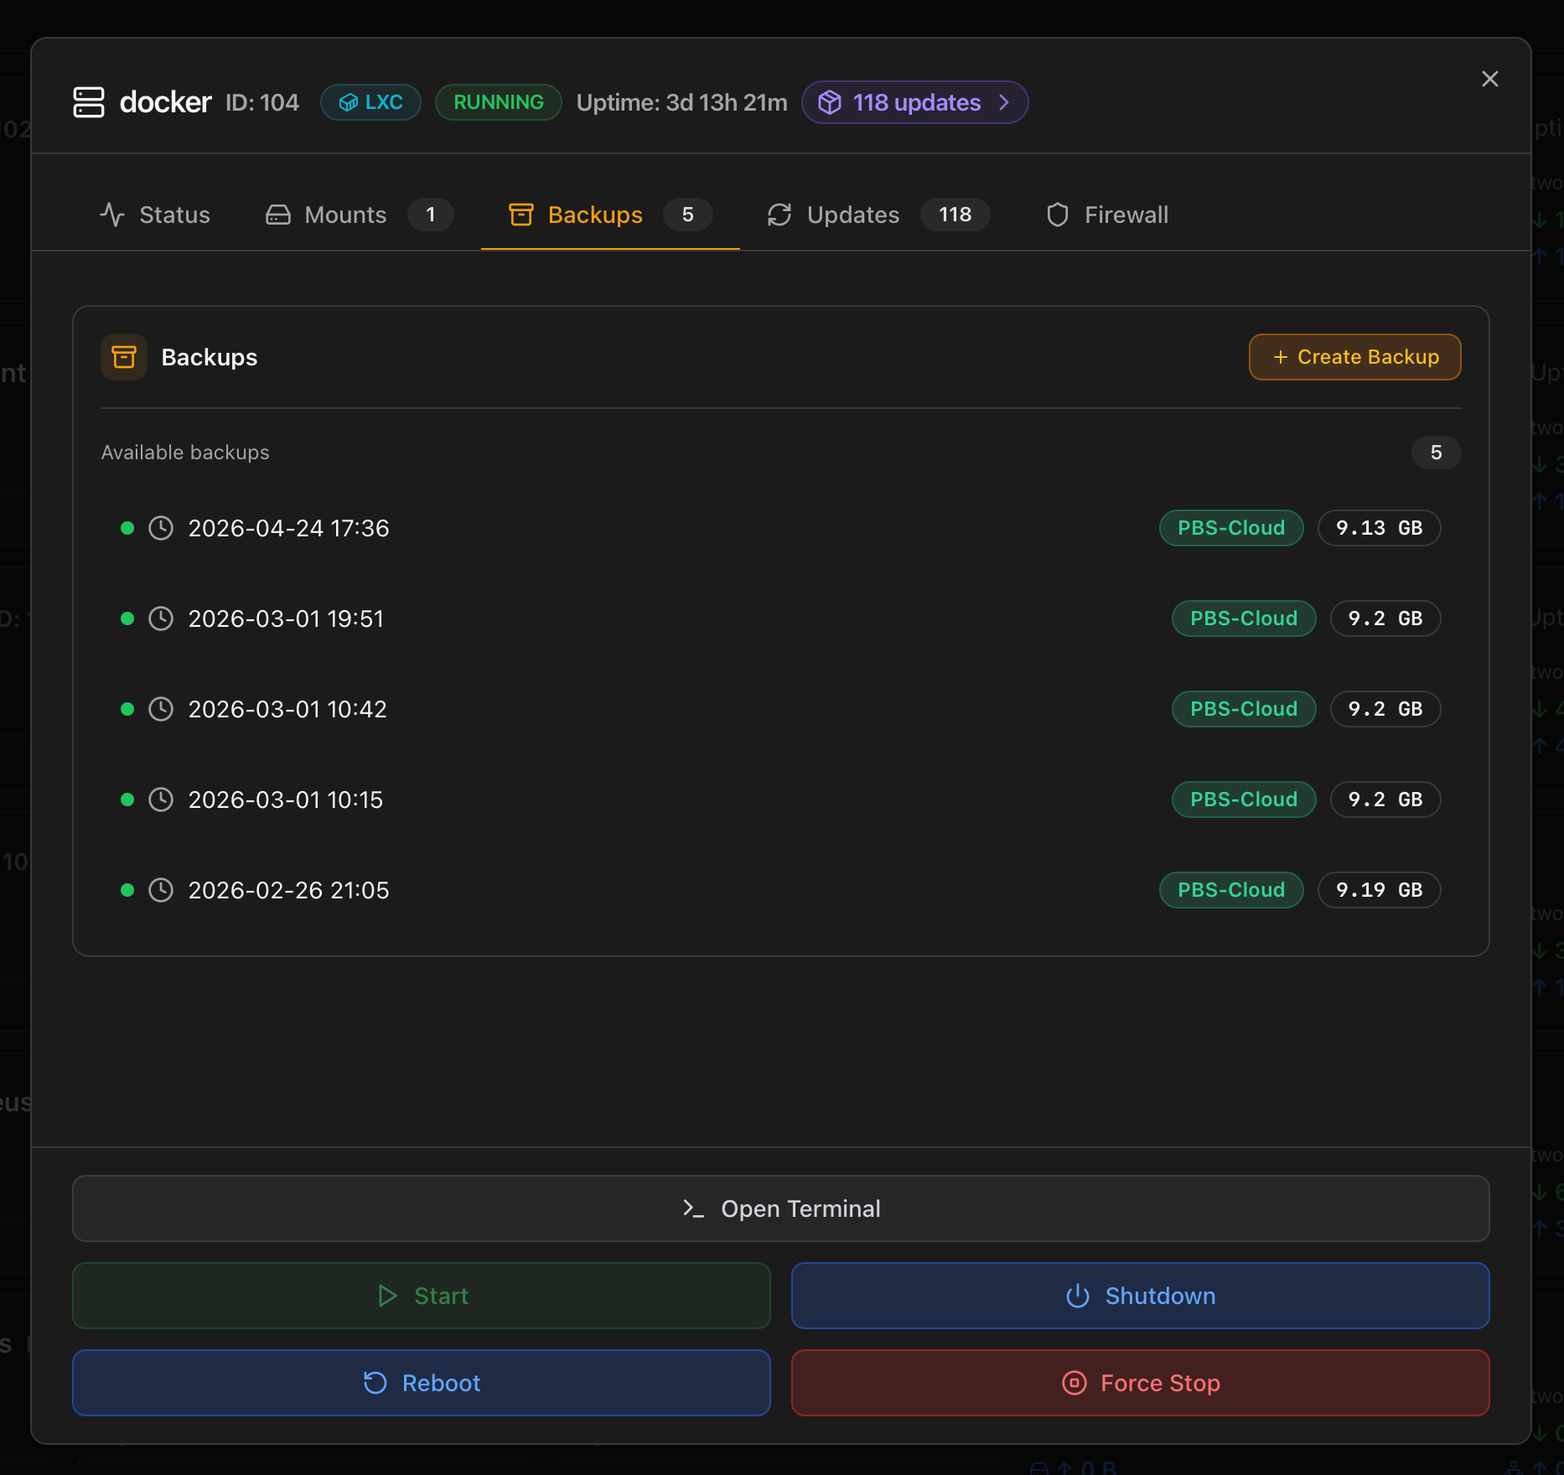The height and width of the screenshot is (1475, 1564).
Task: Select backup dated 2026-04-24 17:36
Action: 781,528
